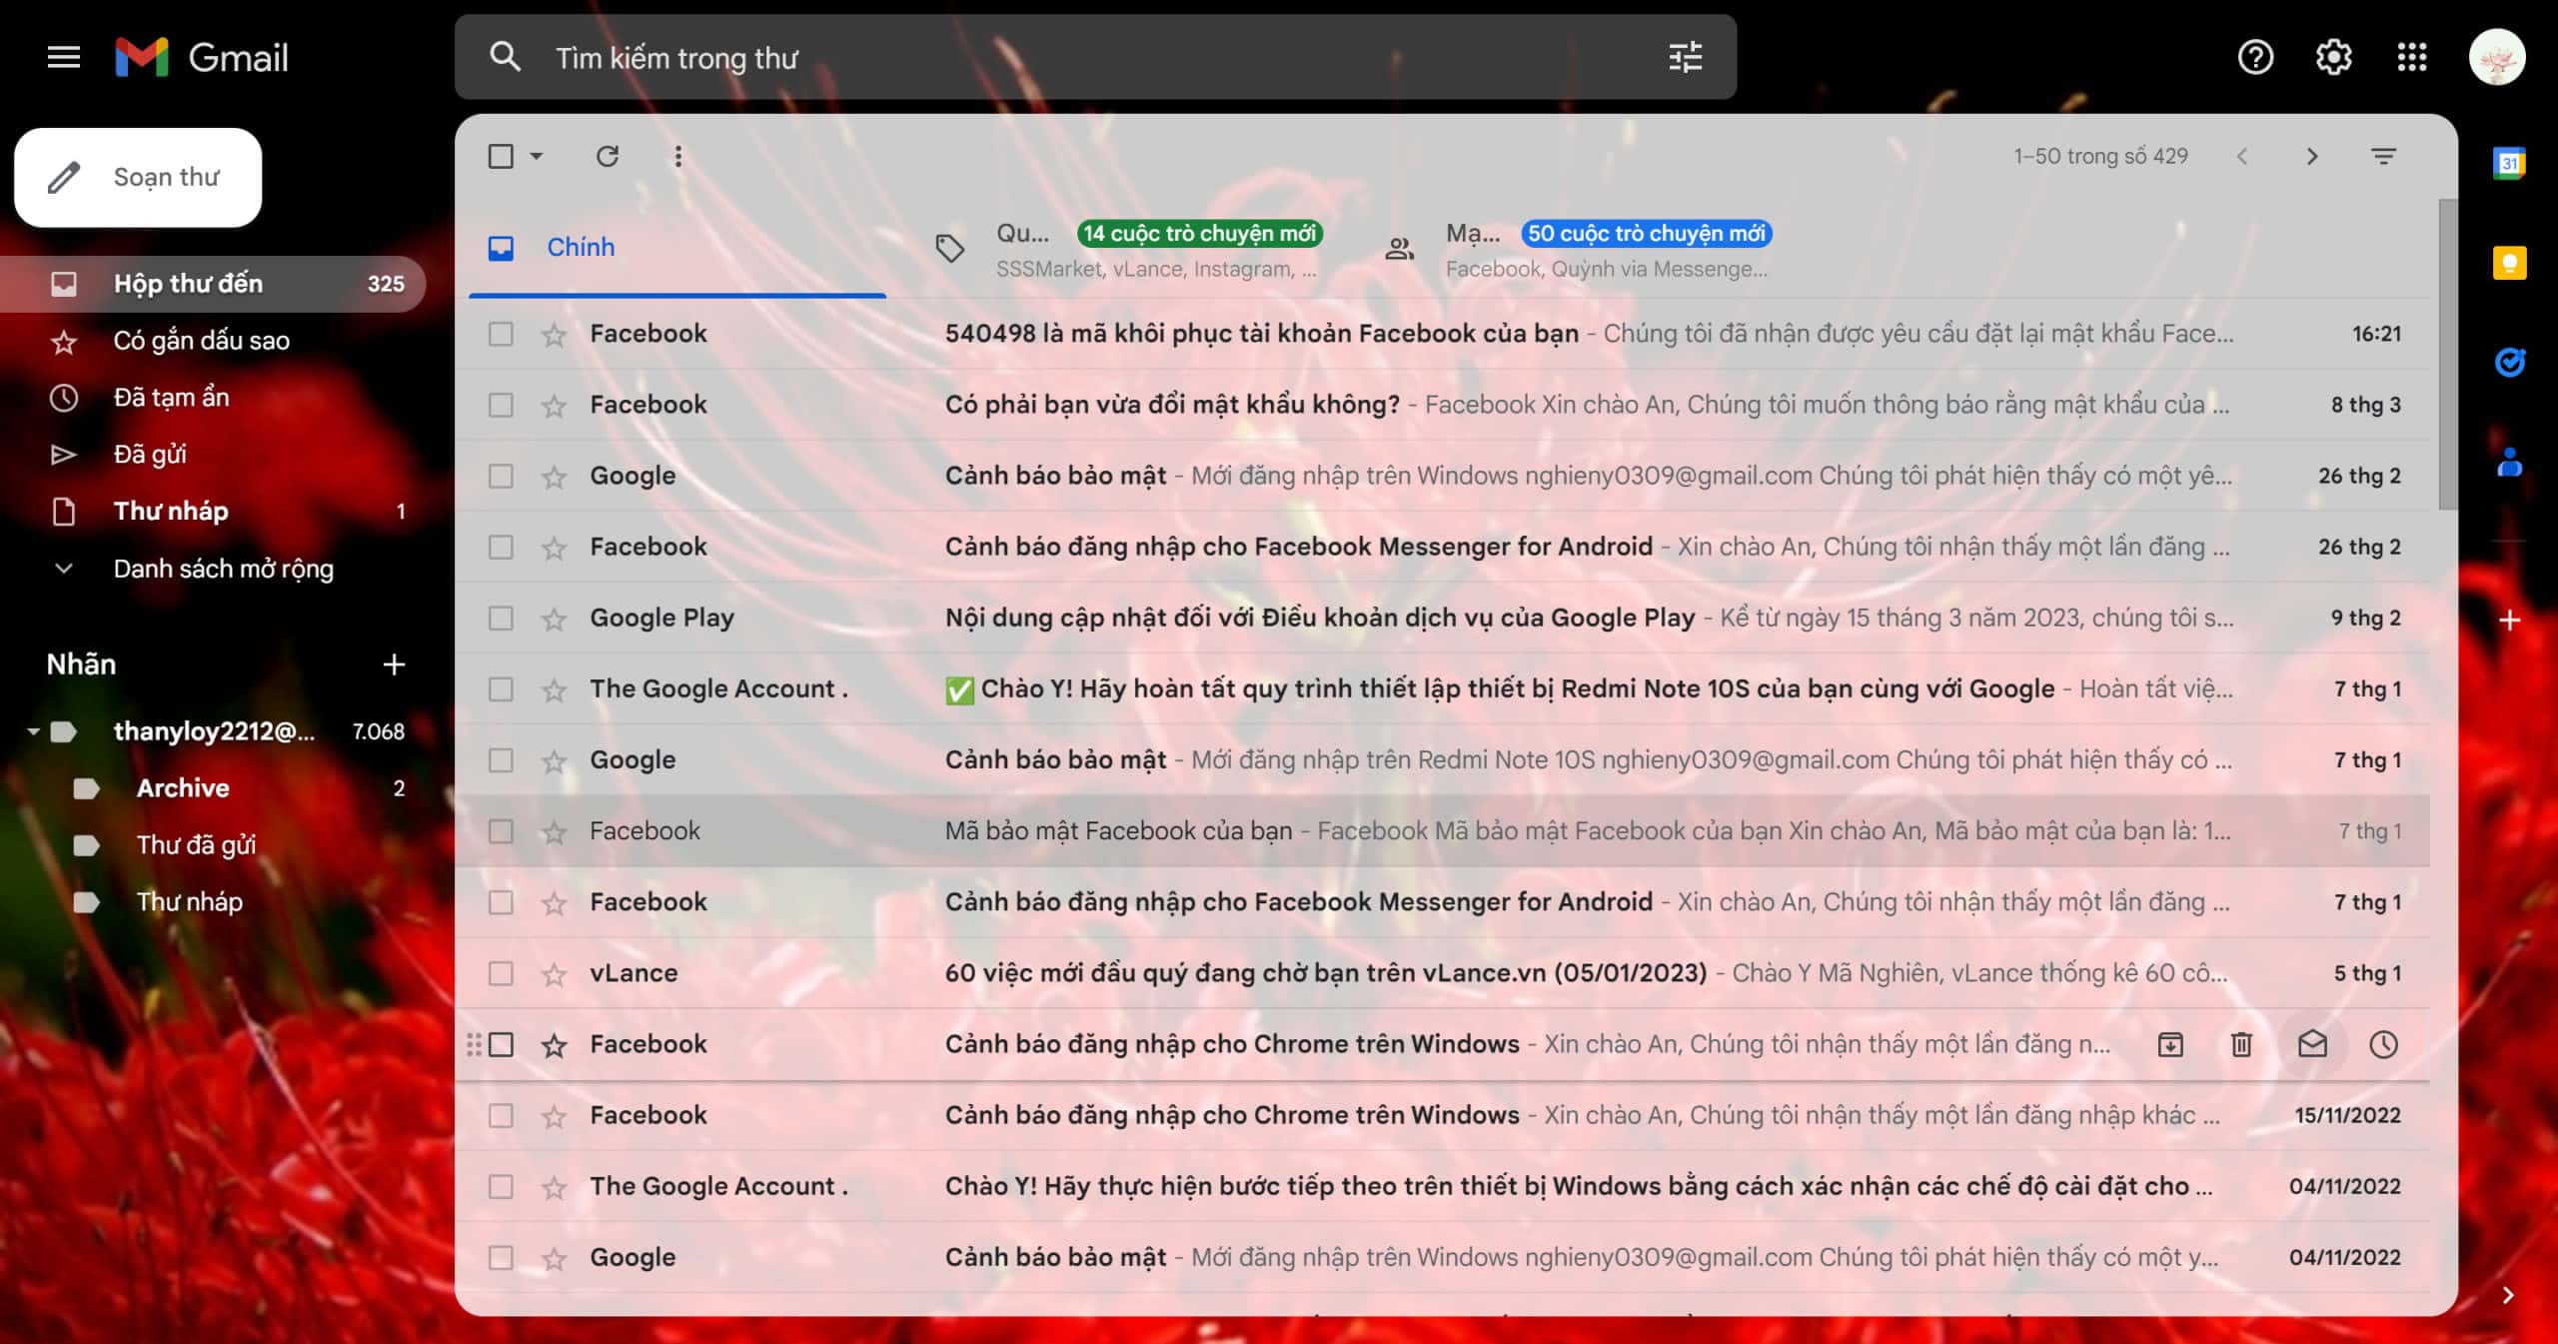Viewport: 2558px width, 1344px height.
Task: Star the 540498 Facebook recovery email
Action: click(554, 335)
